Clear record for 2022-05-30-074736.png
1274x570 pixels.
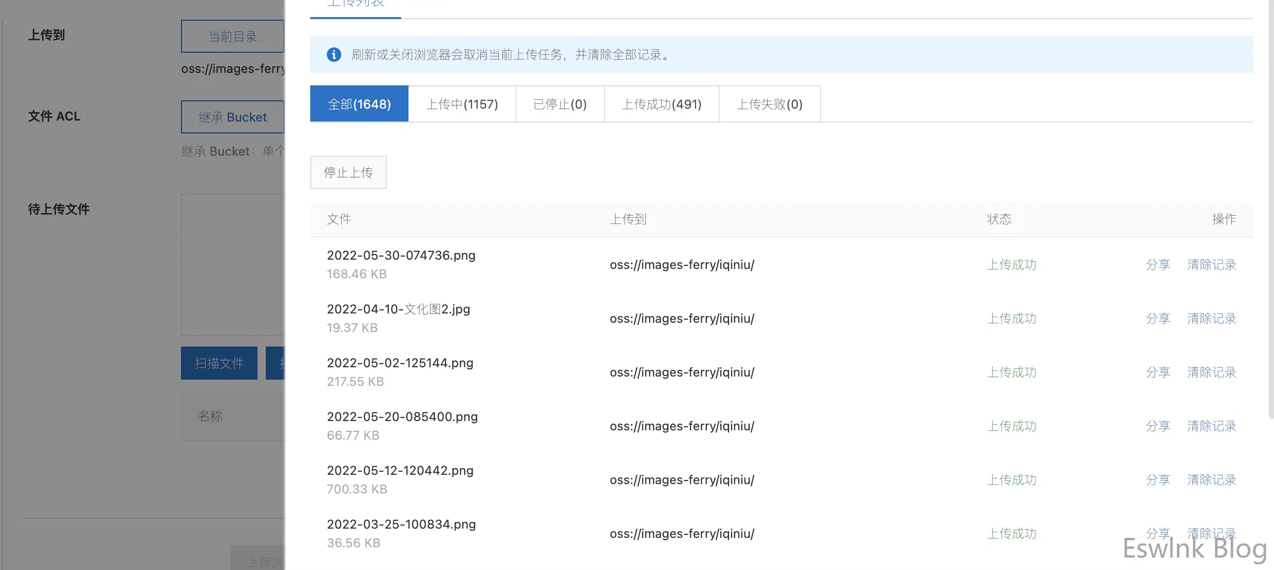pyautogui.click(x=1211, y=265)
